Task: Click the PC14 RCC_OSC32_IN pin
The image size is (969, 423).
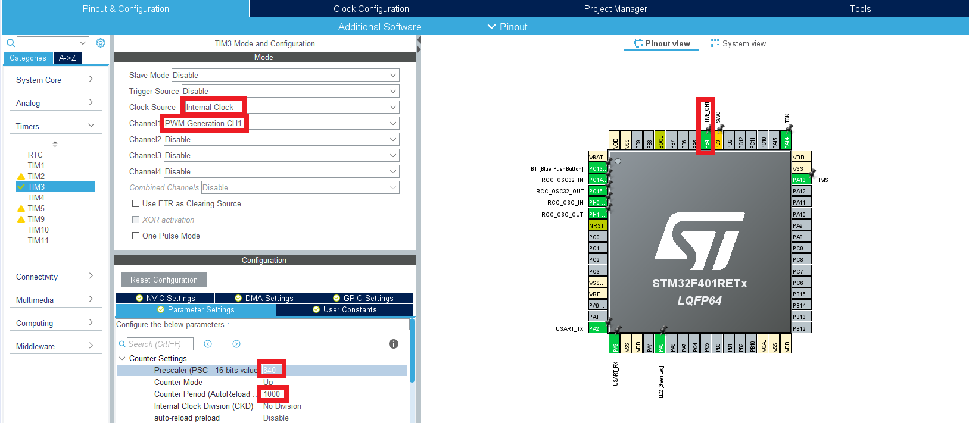Action: [x=598, y=180]
